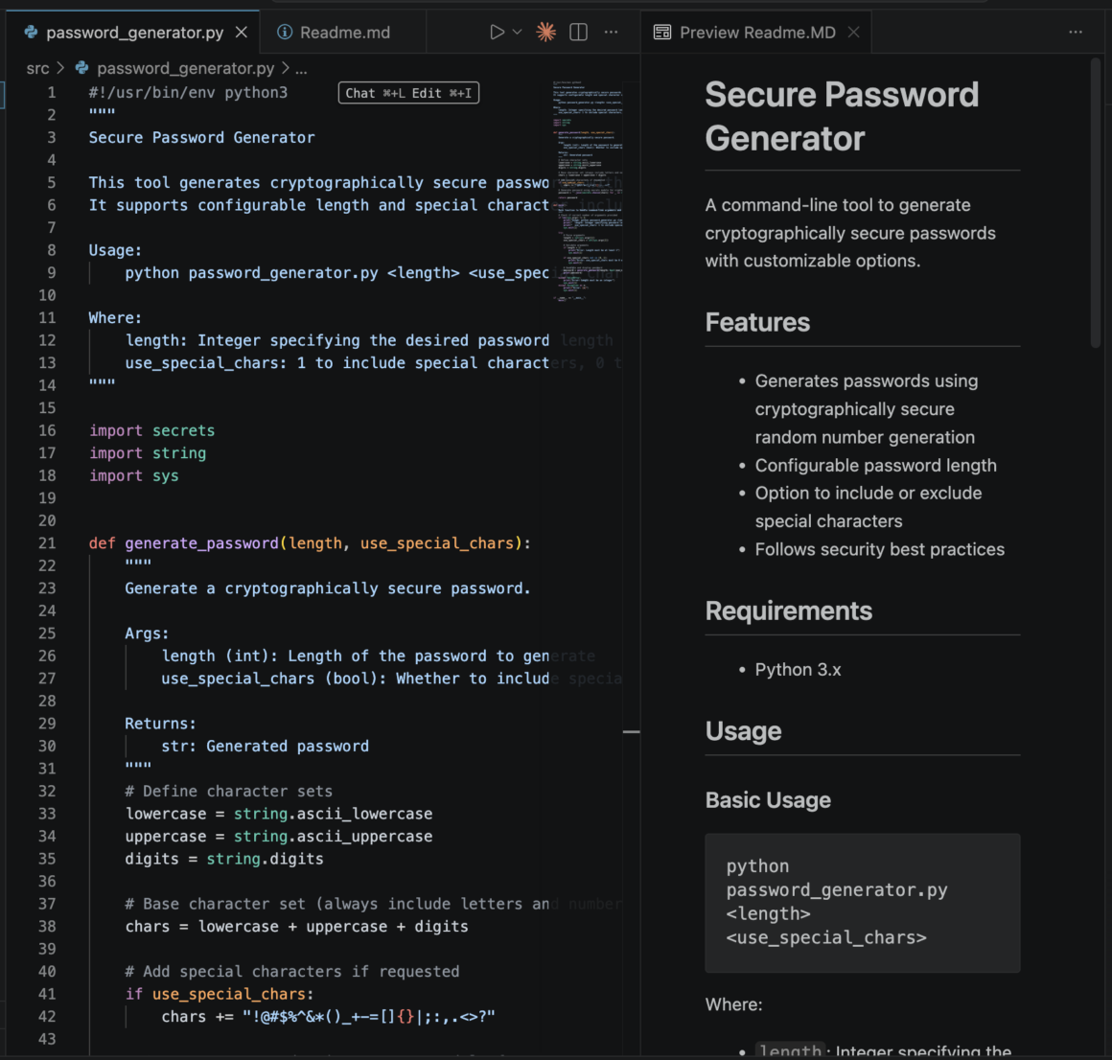Place cursor on 'import secrets' line
1112x1060 pixels.
click(x=151, y=431)
